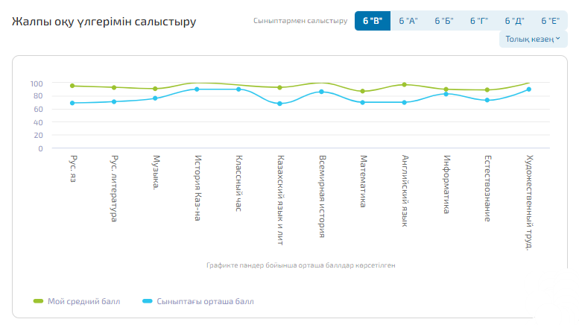
Task: Click the green point for Математика
Action: point(362,91)
